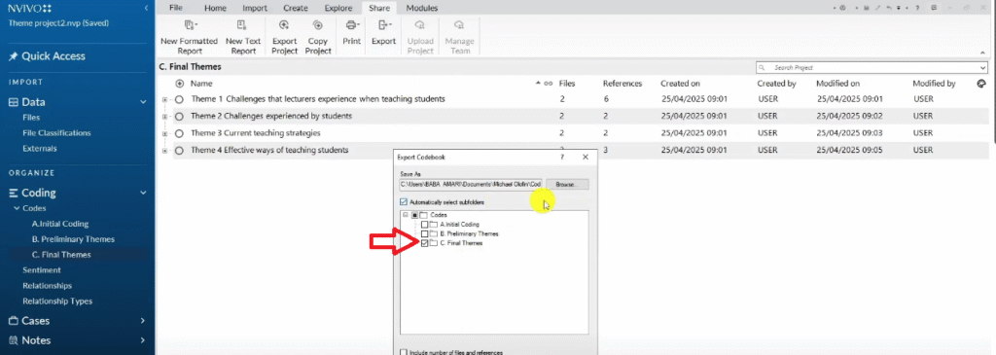Click the Data section icon in sidebar
The width and height of the screenshot is (996, 355).
pyautogui.click(x=13, y=102)
